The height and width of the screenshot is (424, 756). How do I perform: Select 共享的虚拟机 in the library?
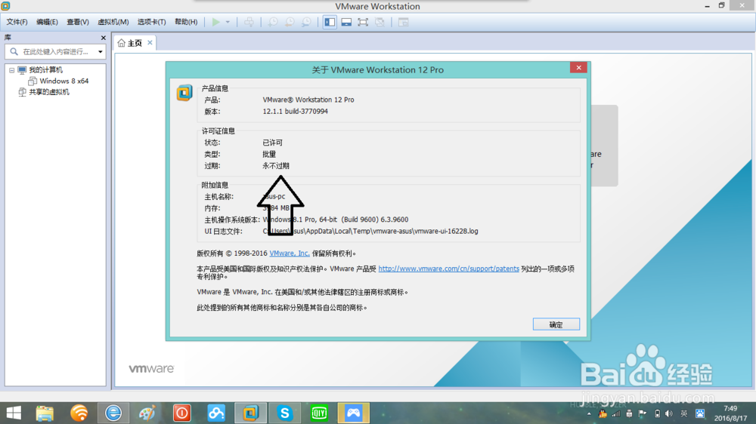tap(49, 92)
